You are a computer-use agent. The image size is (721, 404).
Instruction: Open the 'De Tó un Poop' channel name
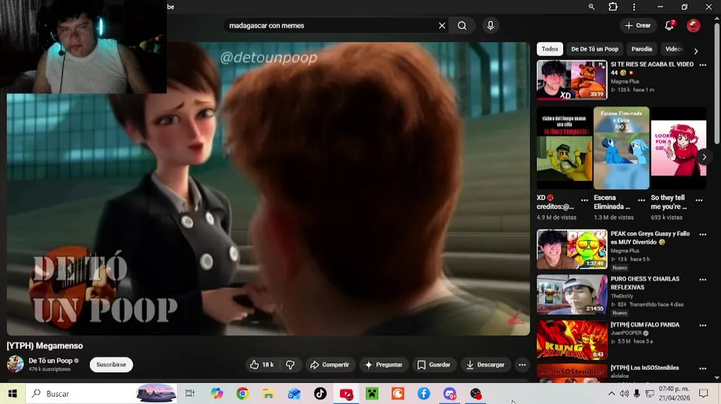(51, 361)
